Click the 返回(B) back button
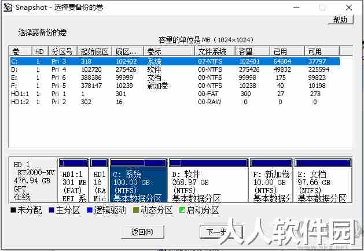Screen dimensions: 364x251 [142, 232]
